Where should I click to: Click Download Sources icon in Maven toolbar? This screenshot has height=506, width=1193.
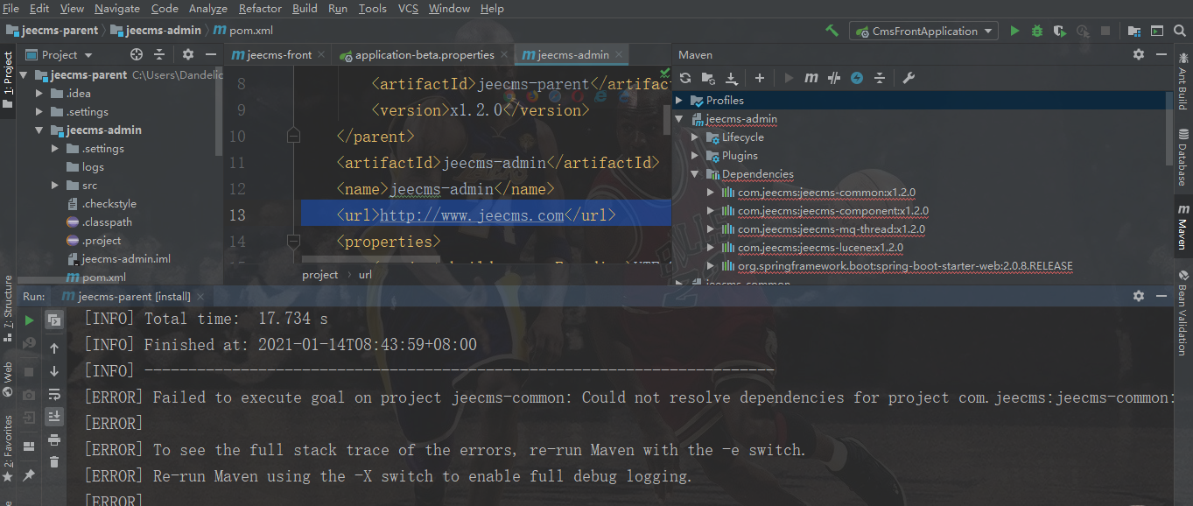tap(732, 78)
